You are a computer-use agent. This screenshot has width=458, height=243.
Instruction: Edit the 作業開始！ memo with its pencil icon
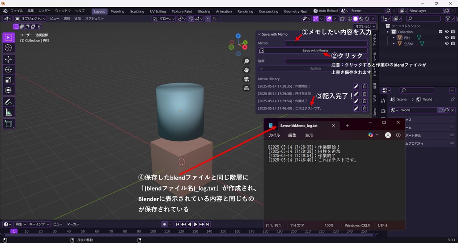coord(356,86)
